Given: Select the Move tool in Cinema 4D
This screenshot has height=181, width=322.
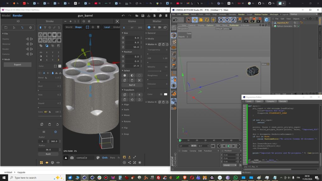Looking at the screenshot, I should [195, 20].
